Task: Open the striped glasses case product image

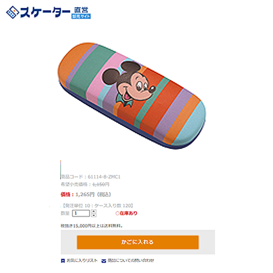Action: click(x=132, y=96)
